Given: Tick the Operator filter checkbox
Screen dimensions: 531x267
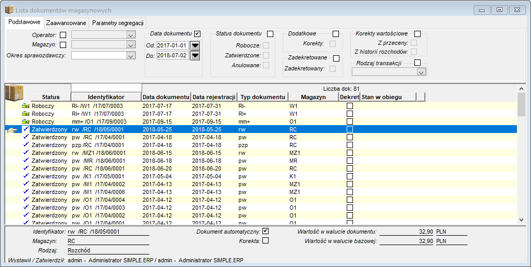Looking at the screenshot, I should click(x=63, y=34).
